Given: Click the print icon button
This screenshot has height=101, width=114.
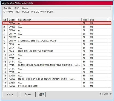Looking at the screenshot, I should [x=42, y=94].
